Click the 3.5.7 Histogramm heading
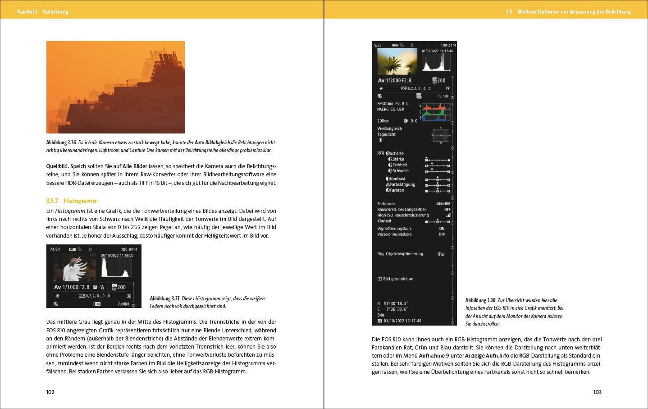648x409 pixels. point(72,201)
